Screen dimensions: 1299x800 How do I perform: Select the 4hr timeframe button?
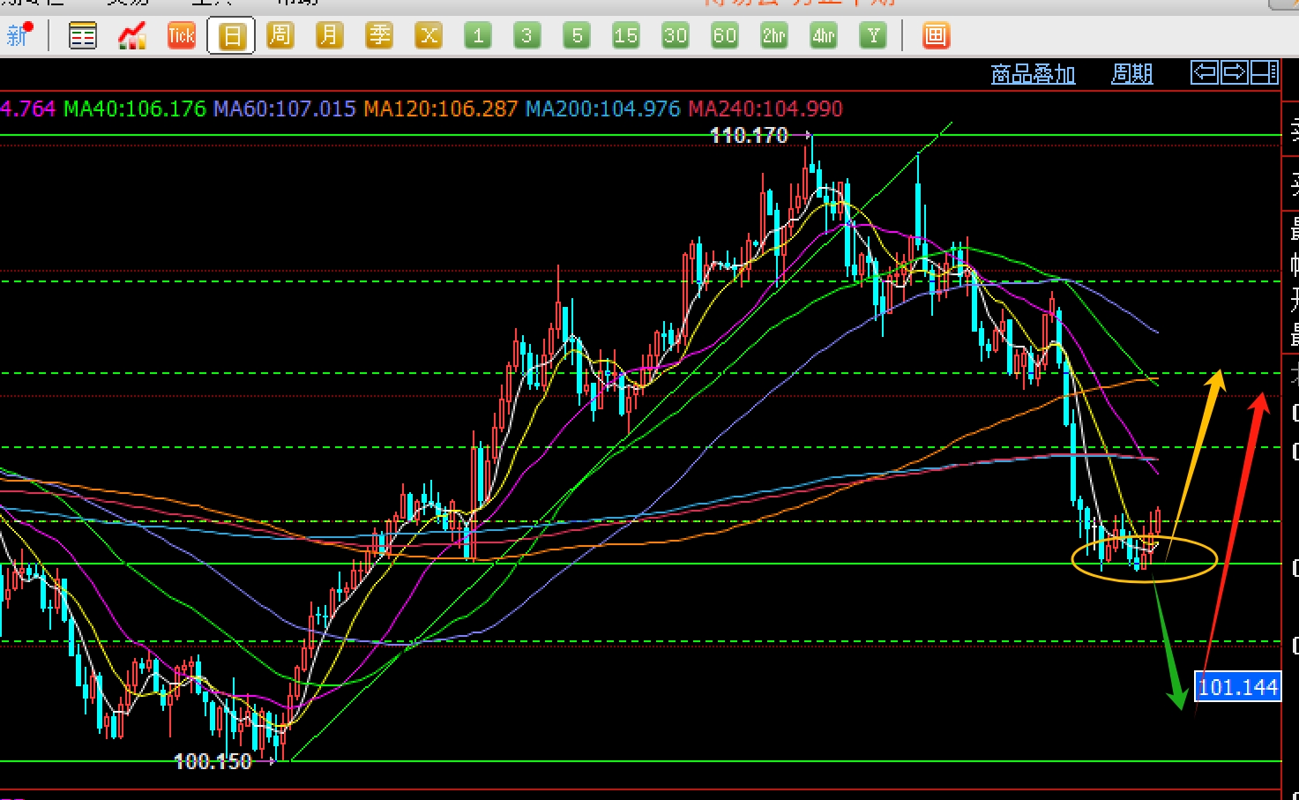point(824,36)
